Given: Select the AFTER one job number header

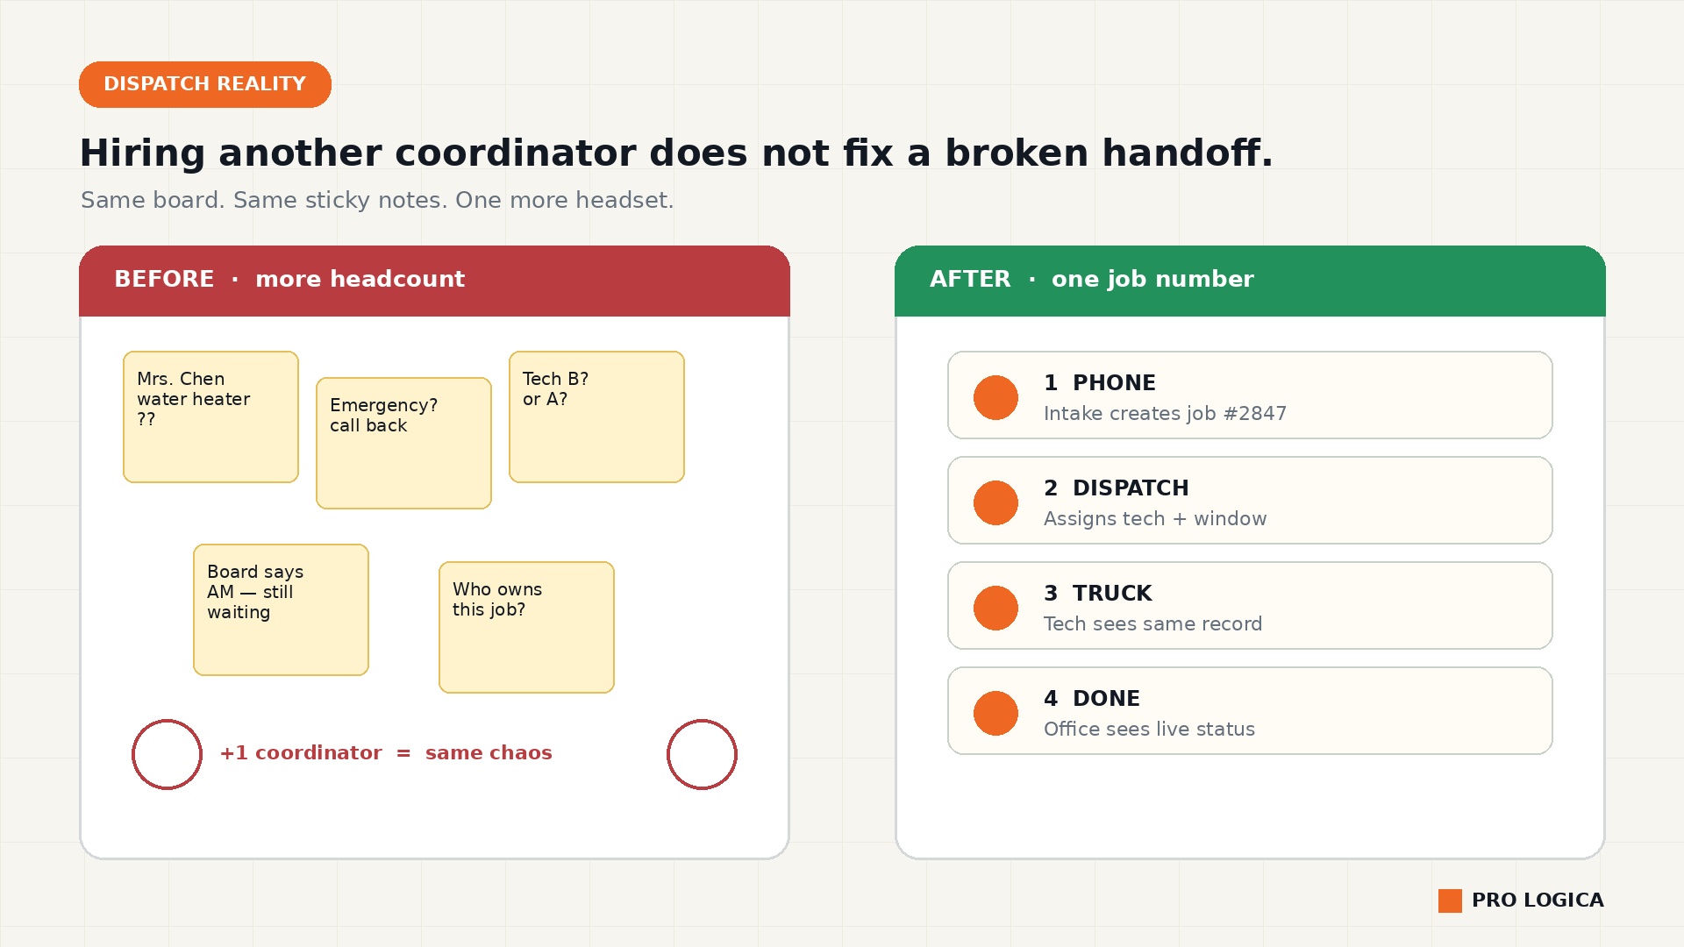Looking at the screenshot, I should click(1250, 281).
